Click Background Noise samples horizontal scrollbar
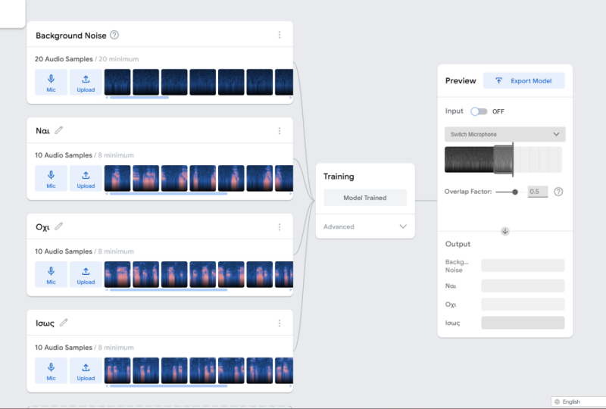606x409 pixels. (139, 98)
